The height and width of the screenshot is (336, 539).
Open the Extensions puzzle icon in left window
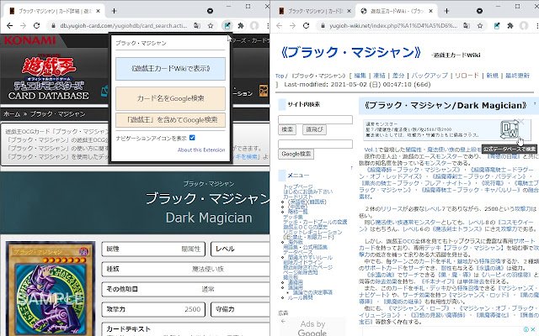pos(241,26)
